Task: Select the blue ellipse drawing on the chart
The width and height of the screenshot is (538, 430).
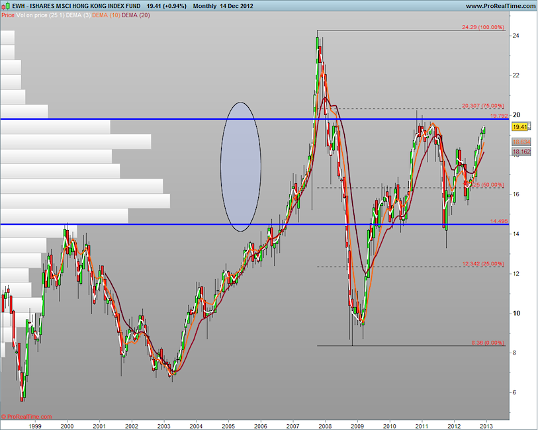Action: 241,167
